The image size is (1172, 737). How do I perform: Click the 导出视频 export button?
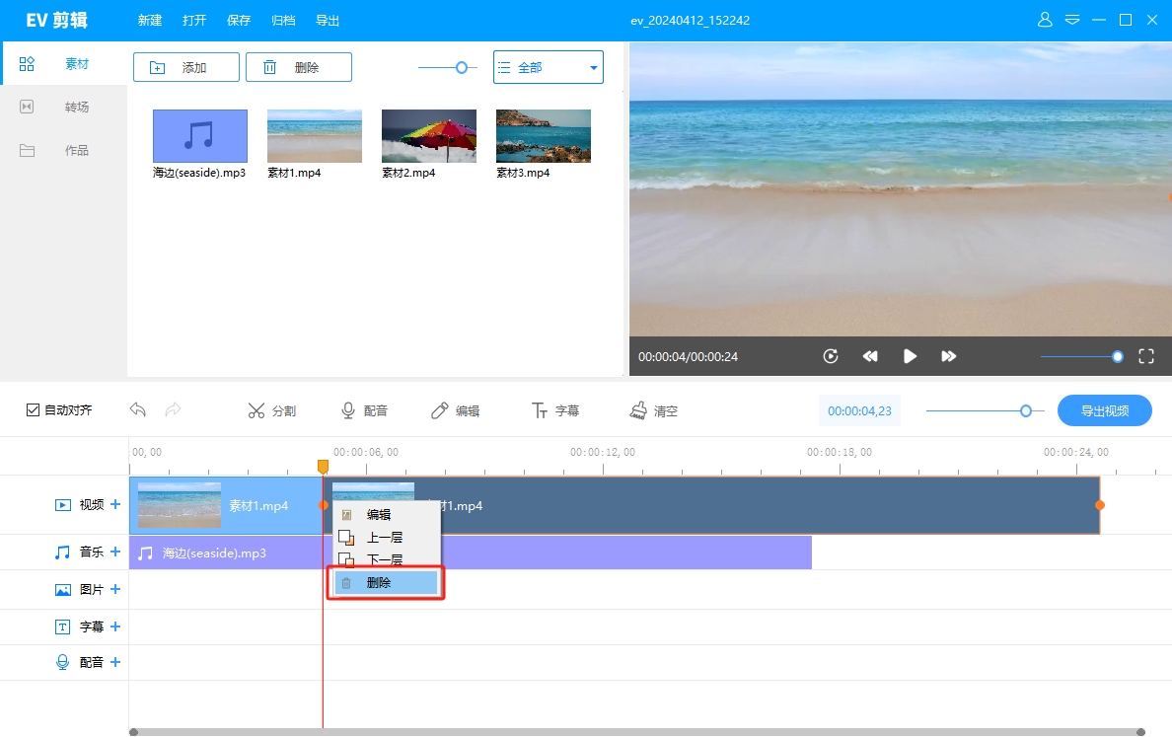tap(1104, 410)
